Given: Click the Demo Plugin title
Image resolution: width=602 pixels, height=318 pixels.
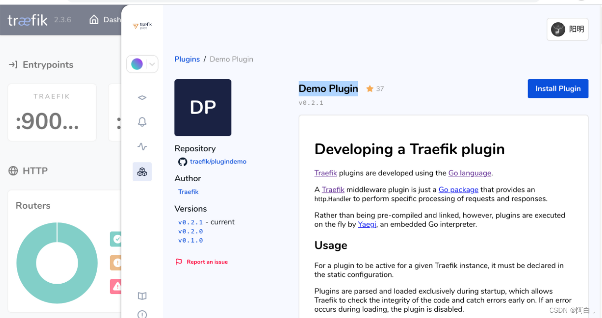Looking at the screenshot, I should 329,88.
